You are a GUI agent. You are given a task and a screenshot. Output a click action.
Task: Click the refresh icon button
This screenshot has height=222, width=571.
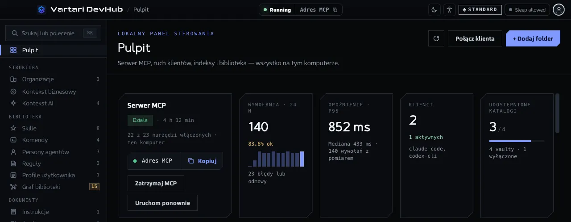point(436,38)
